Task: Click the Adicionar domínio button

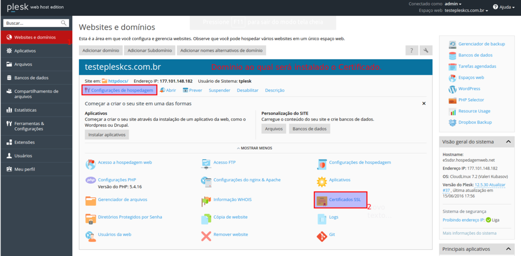Action: [101, 50]
